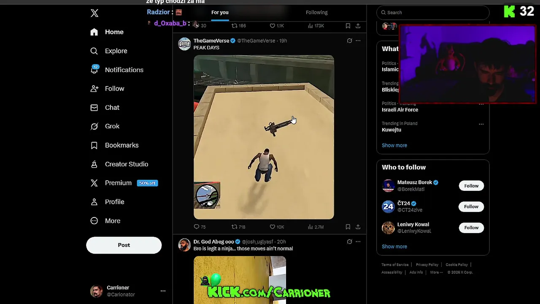
Task: Follow Leniwy Kowal
Action: coord(471,228)
